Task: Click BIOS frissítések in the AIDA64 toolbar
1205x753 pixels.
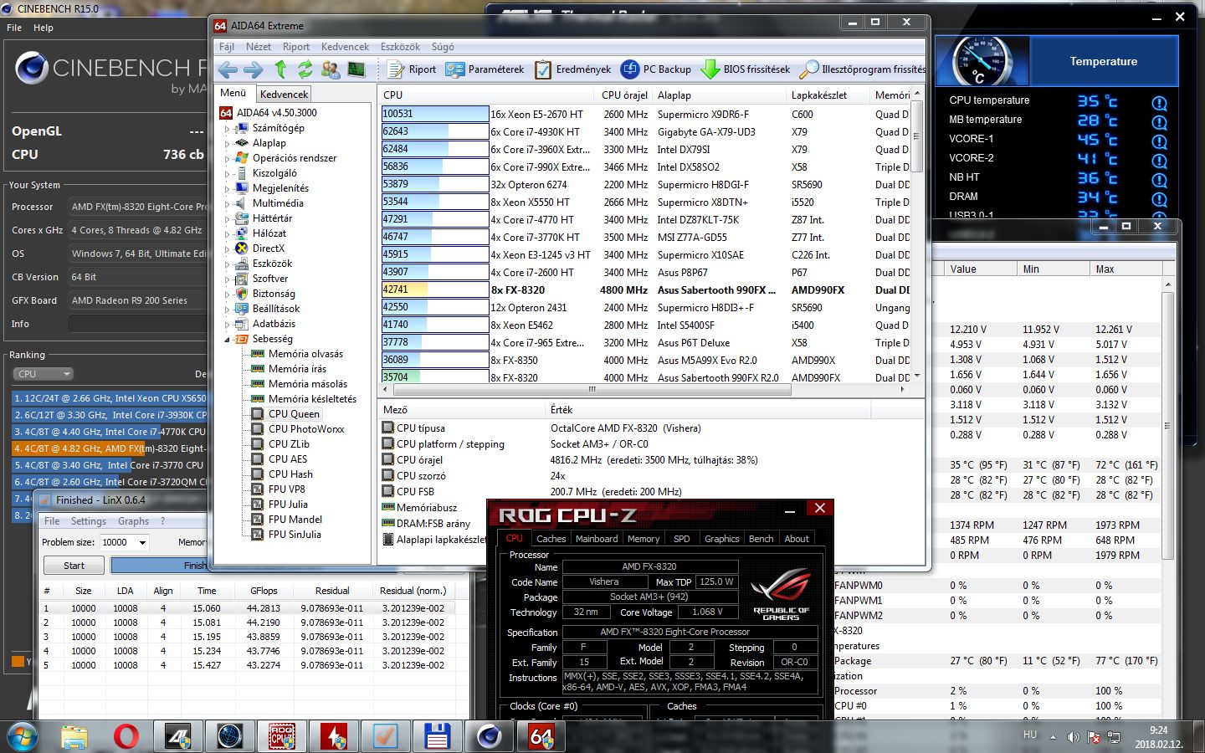Action: [746, 69]
